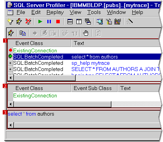Click the properties wand icon in trace window toolbar

click(11, 33)
